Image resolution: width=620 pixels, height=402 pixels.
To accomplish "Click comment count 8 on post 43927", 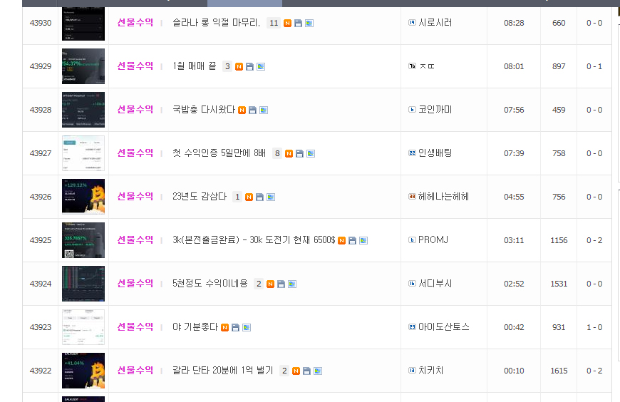I will (x=277, y=153).
